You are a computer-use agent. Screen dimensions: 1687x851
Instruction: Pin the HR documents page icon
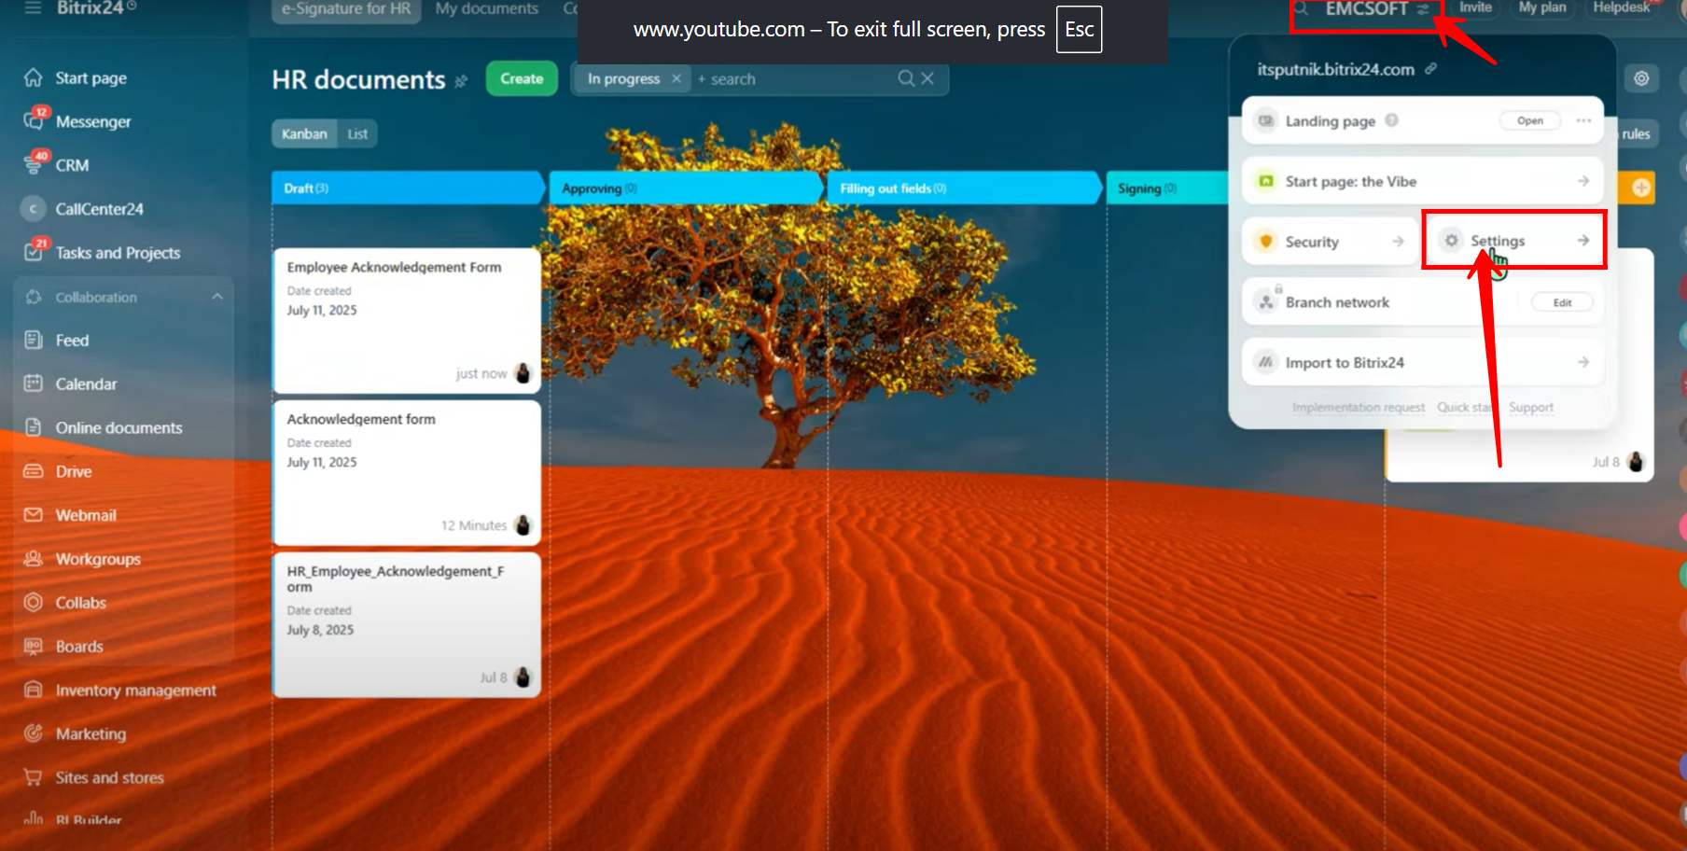pyautogui.click(x=461, y=81)
